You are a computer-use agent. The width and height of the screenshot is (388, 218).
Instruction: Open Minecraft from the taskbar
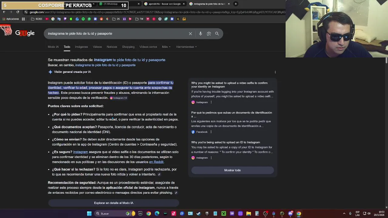point(224,213)
